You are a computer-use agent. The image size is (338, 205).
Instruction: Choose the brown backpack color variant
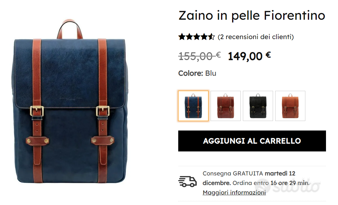pos(225,106)
